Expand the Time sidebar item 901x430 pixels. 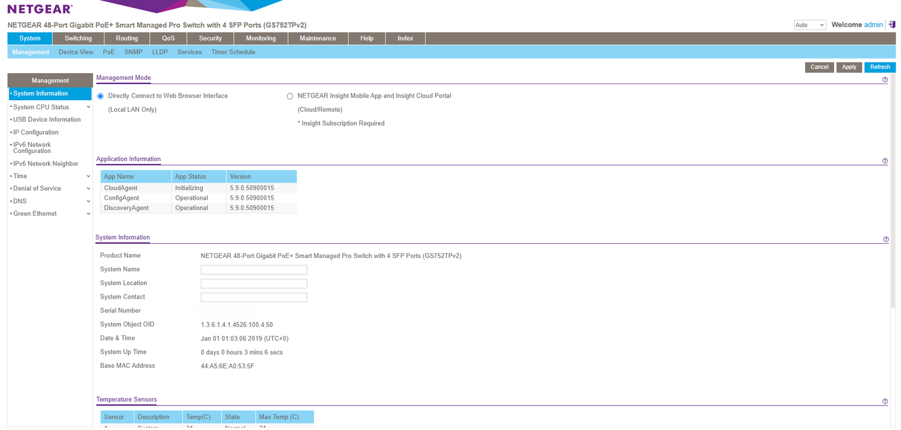[x=88, y=176]
